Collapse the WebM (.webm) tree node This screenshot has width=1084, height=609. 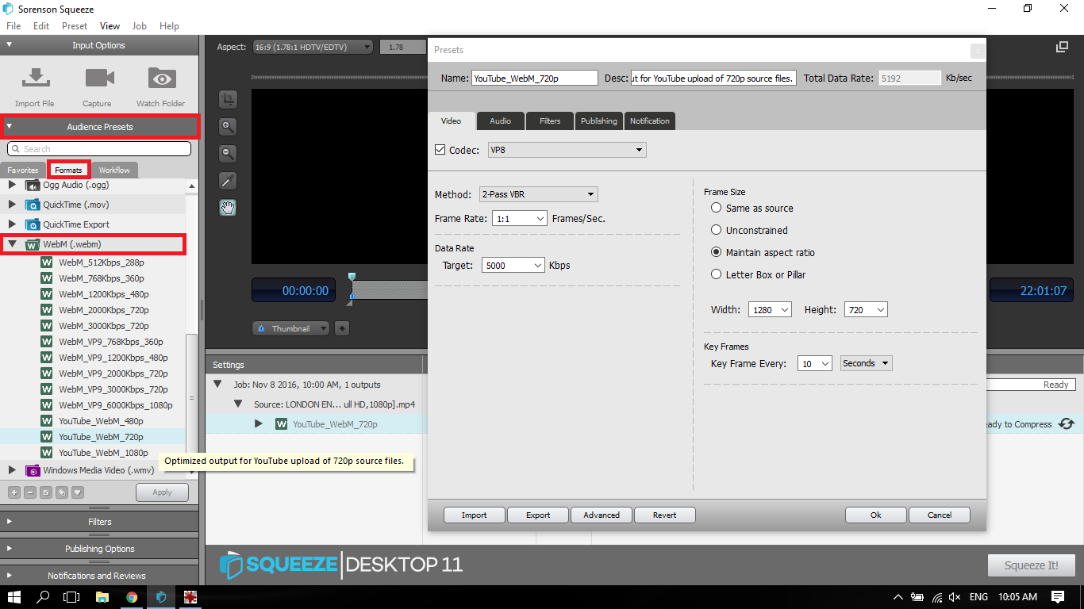(12, 244)
